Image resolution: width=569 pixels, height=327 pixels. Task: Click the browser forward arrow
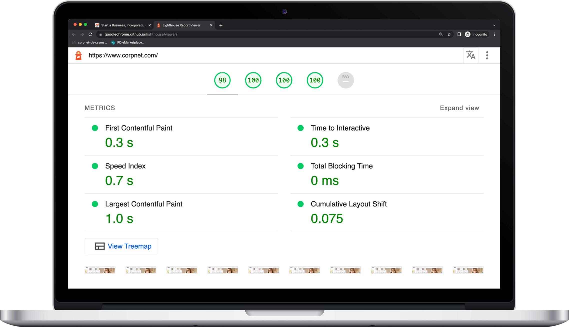coord(82,34)
